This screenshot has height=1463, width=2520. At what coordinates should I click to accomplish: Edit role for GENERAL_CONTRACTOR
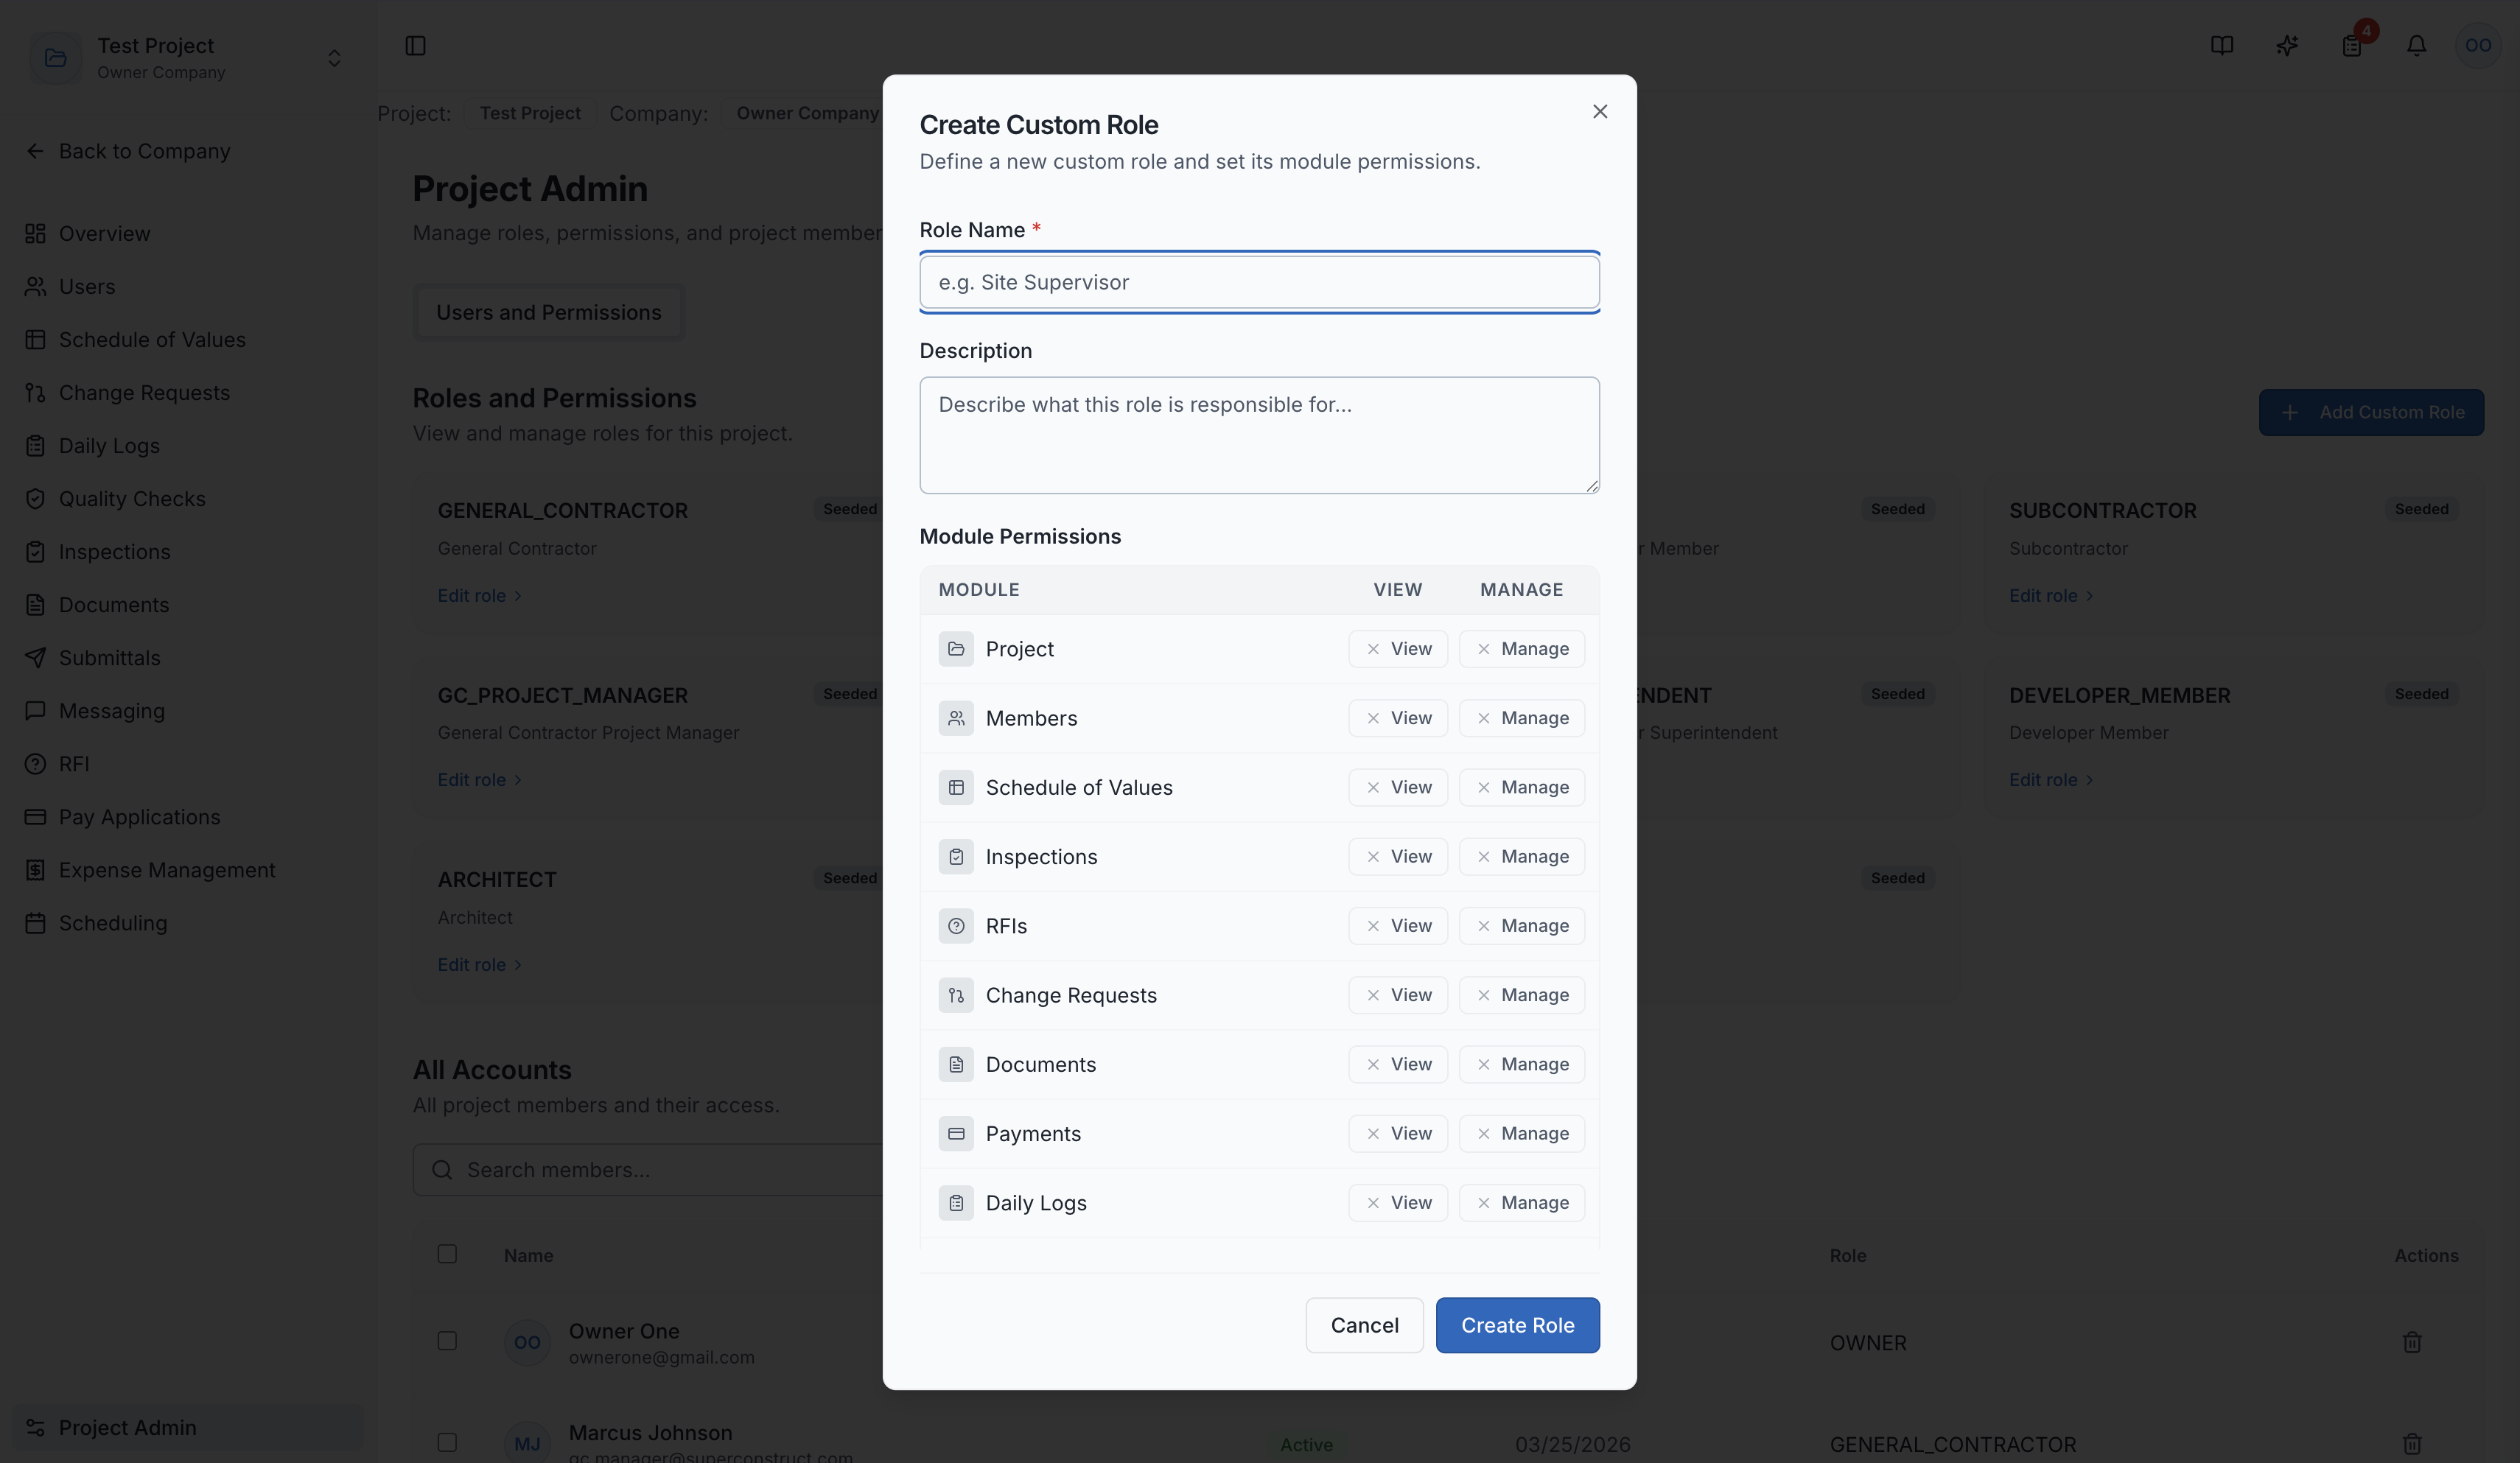479,595
